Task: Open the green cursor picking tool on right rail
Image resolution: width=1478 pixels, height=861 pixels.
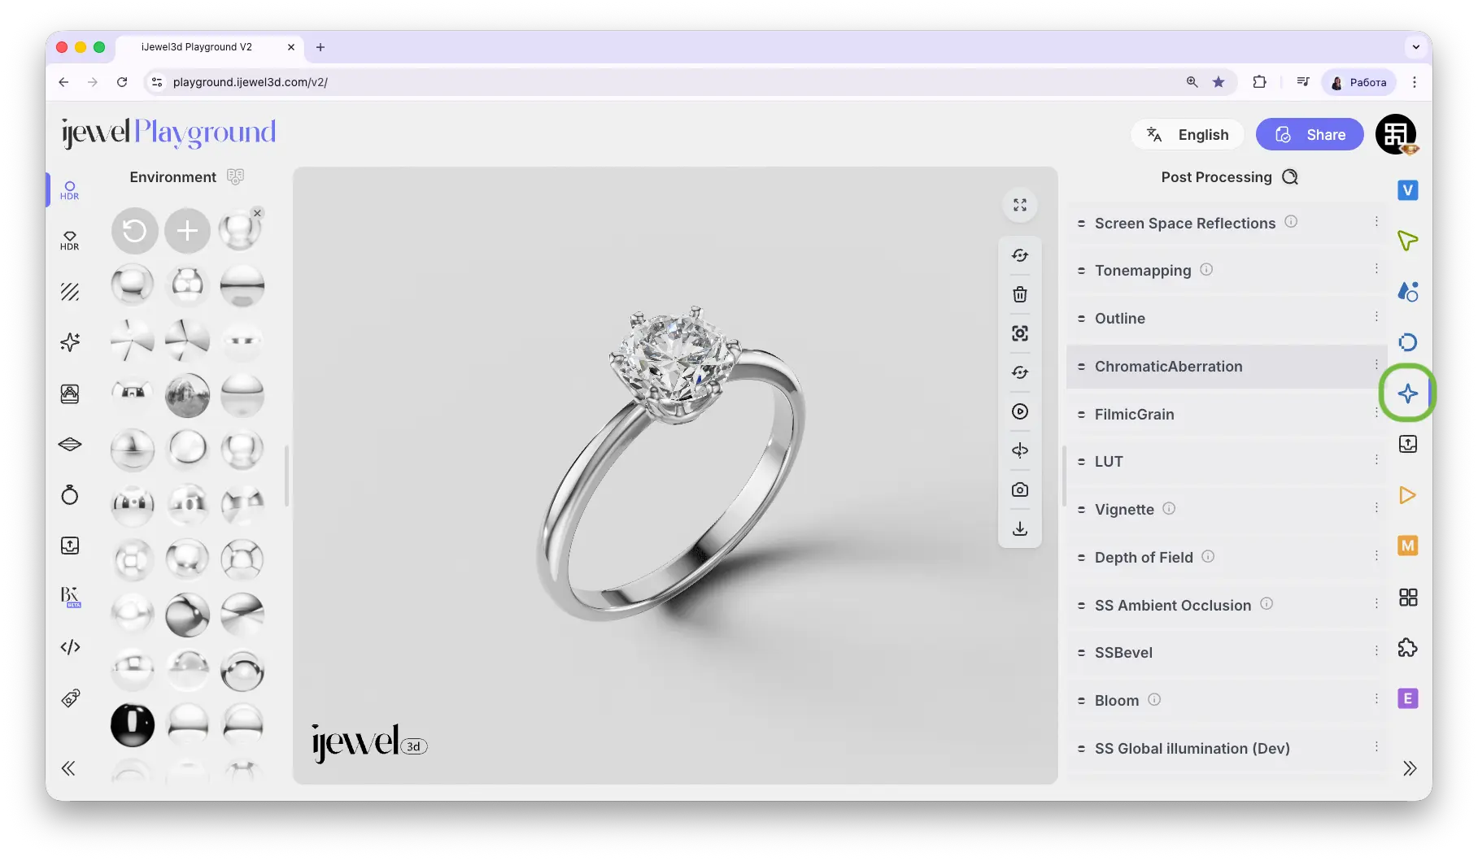Action: (1408, 241)
